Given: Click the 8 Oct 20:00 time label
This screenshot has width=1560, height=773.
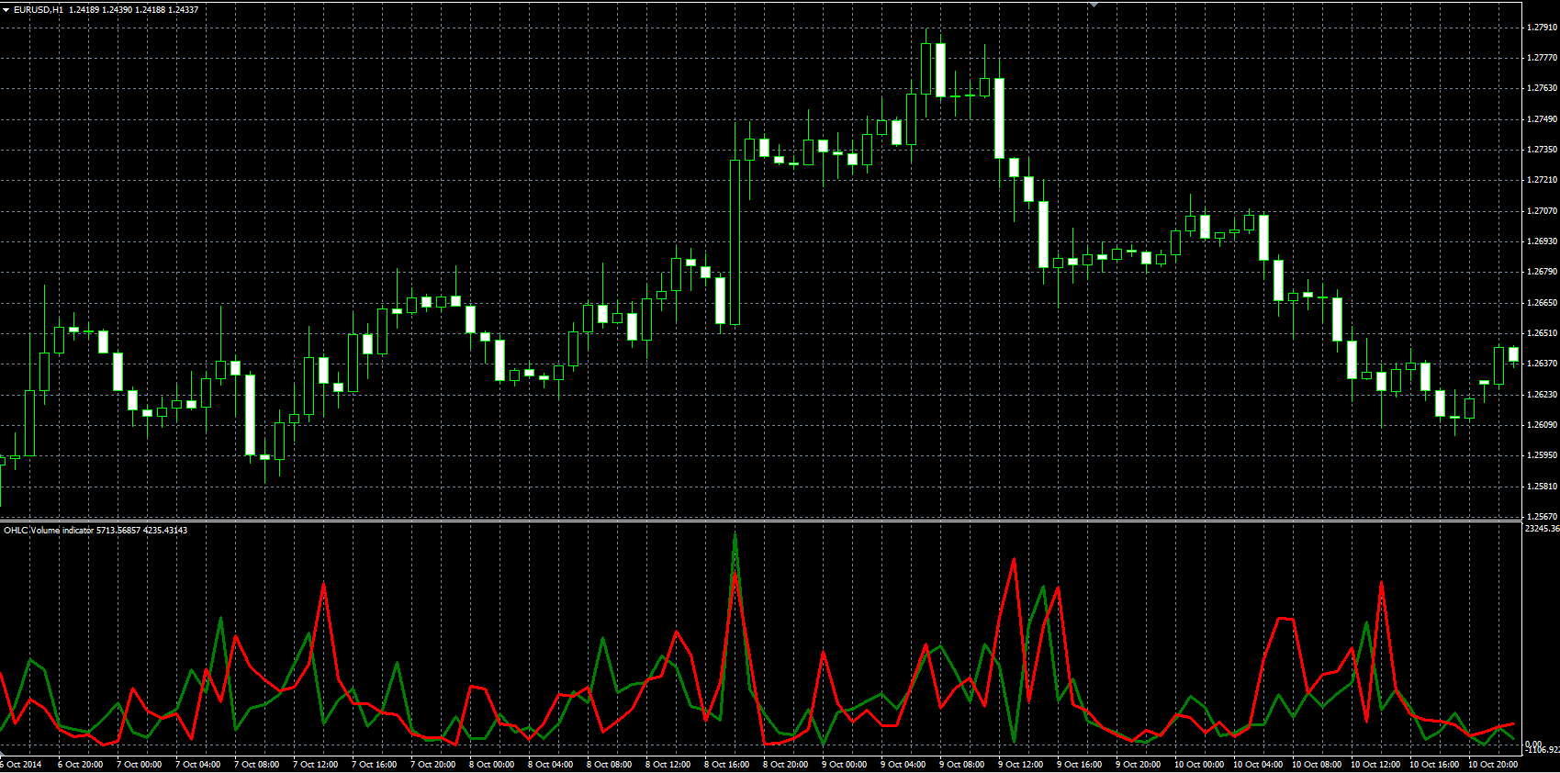Looking at the screenshot, I should (786, 765).
